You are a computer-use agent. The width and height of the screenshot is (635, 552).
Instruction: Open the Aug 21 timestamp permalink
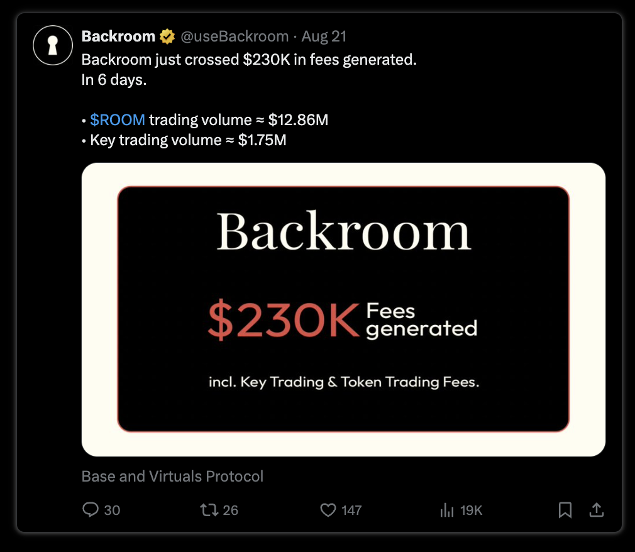tap(324, 36)
